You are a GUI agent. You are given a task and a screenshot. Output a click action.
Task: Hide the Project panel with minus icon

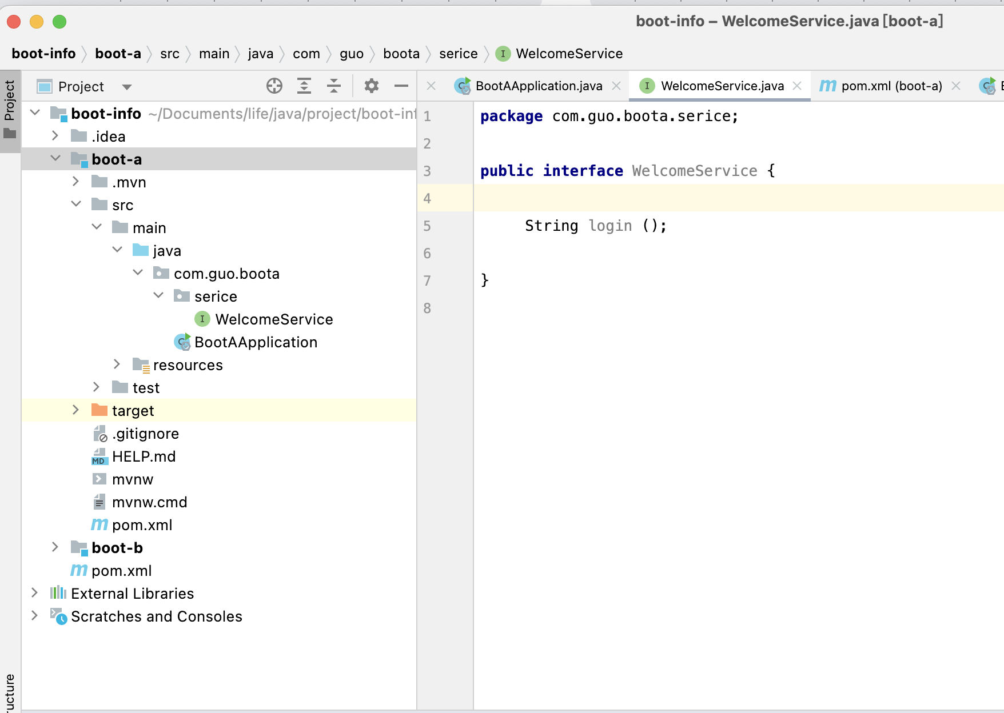click(x=401, y=86)
